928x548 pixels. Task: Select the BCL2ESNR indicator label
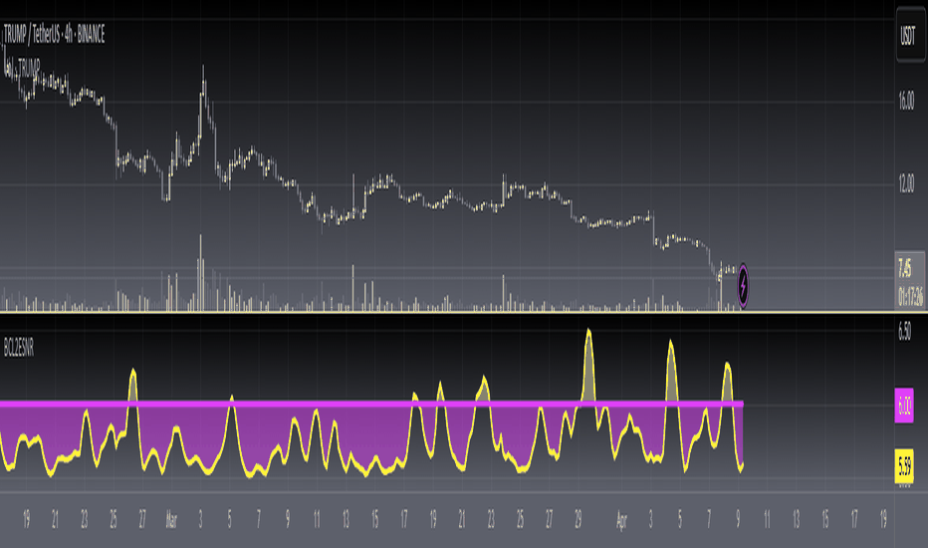tap(19, 349)
